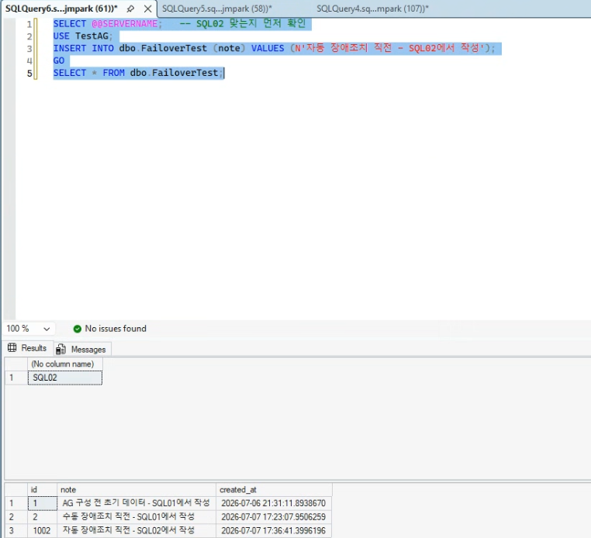The height and width of the screenshot is (538, 591).
Task: Click the INSERT INTO keyword in editor
Action: pos(83,48)
